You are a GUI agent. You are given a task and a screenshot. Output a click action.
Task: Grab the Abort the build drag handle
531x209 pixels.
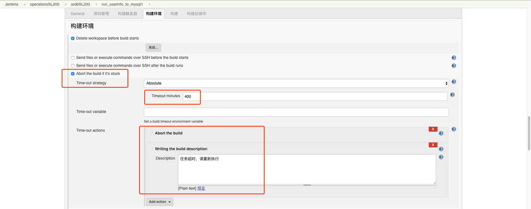(151, 133)
